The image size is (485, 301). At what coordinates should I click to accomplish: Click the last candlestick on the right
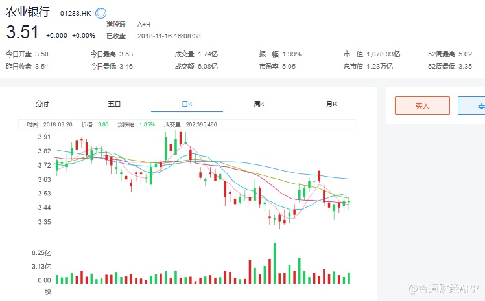[349, 202]
